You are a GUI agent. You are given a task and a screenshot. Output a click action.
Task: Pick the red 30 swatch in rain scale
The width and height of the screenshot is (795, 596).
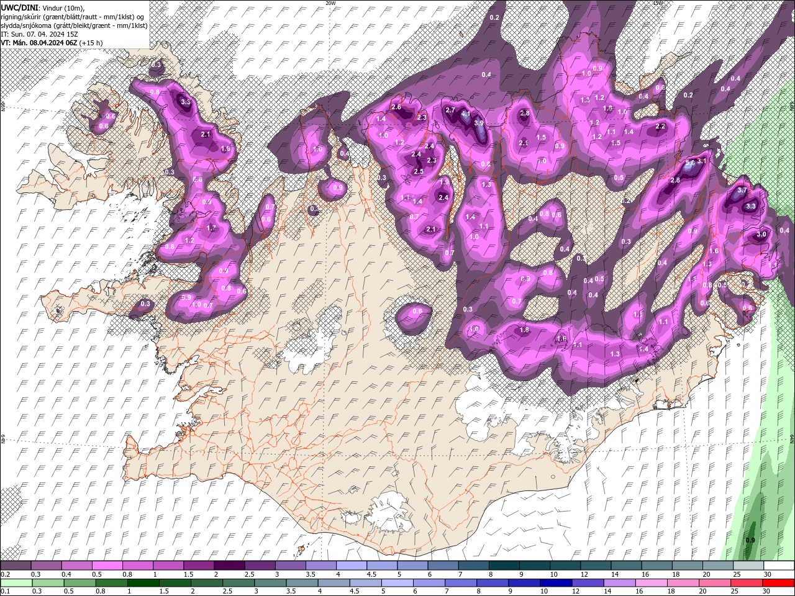(778, 583)
